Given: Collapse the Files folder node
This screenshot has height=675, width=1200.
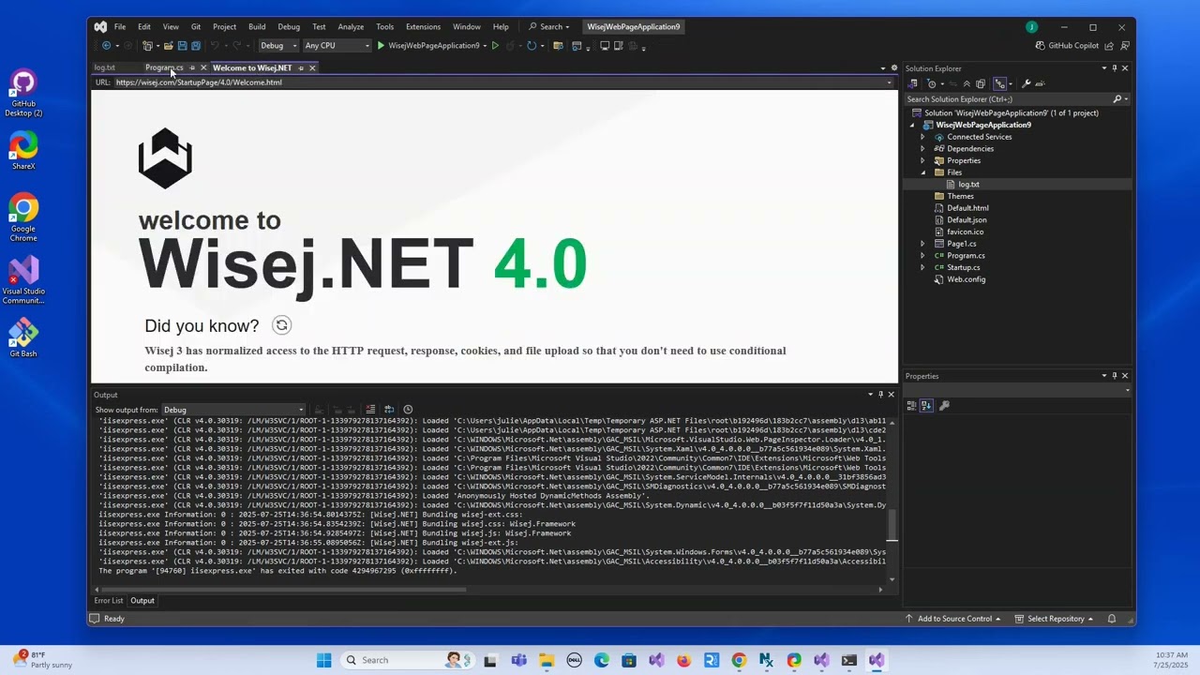Looking at the screenshot, I should click(x=922, y=172).
